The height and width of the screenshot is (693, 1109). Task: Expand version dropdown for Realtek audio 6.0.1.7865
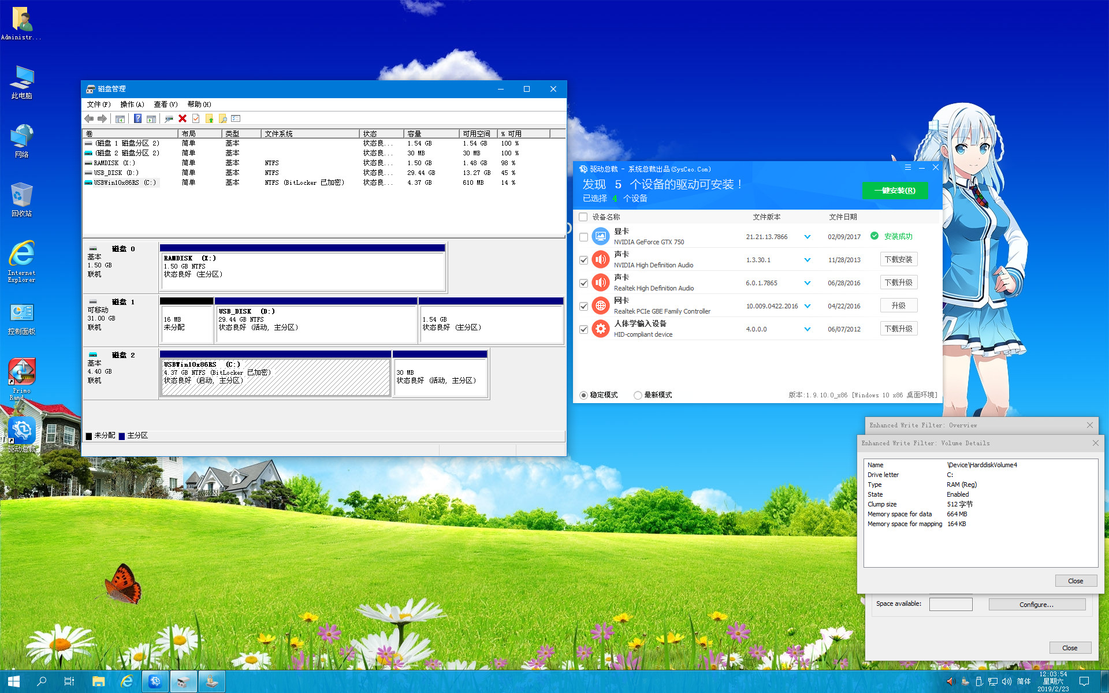point(807,283)
